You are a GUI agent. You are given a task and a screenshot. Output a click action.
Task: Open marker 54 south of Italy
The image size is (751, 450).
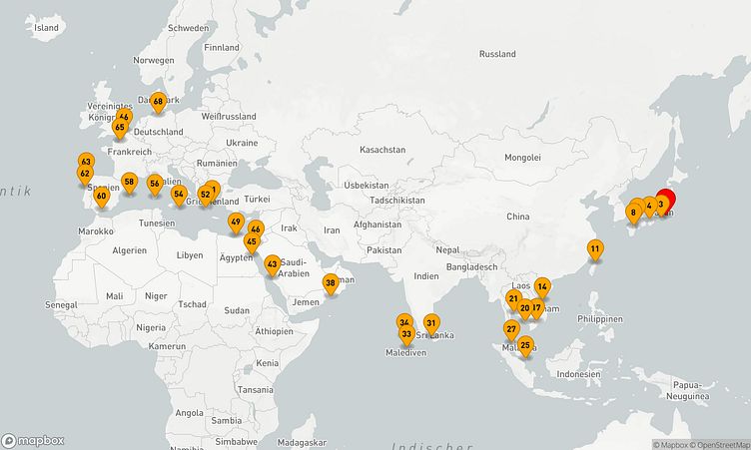pyautogui.click(x=179, y=195)
